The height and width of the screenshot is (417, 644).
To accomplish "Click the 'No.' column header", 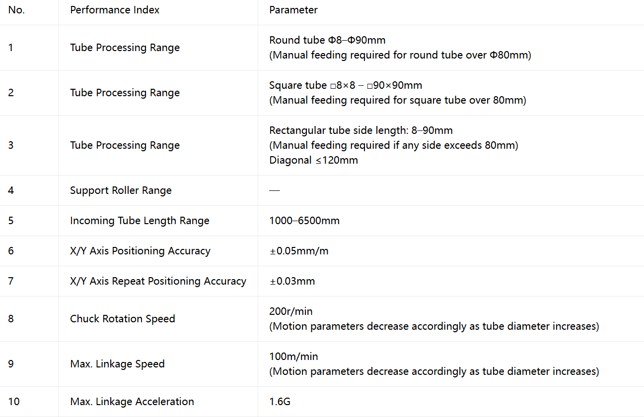I will click(16, 10).
